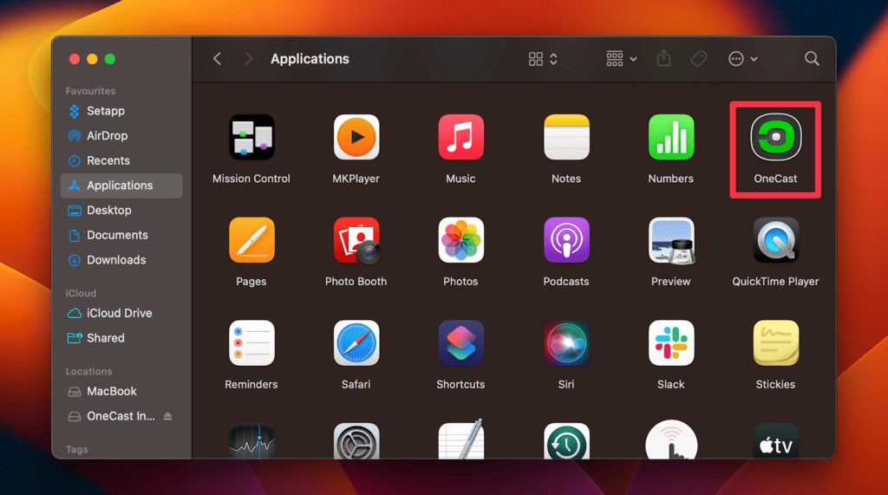Click the Edit Tags toolbar button
Image resolution: width=888 pixels, height=495 pixels.
pos(699,59)
